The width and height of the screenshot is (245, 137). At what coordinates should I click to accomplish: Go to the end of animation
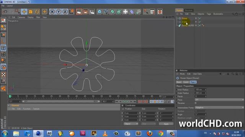(135, 102)
